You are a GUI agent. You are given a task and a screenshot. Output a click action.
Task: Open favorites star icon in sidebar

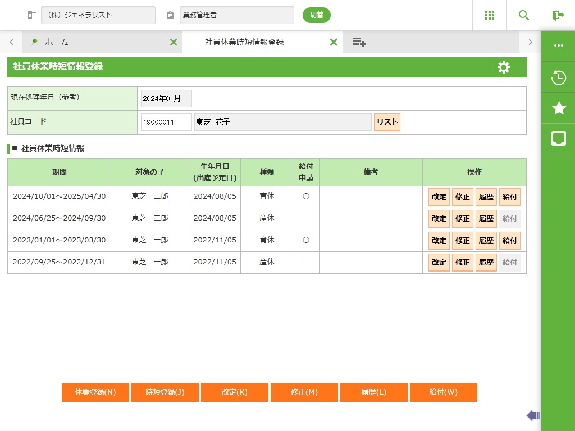coord(558,108)
